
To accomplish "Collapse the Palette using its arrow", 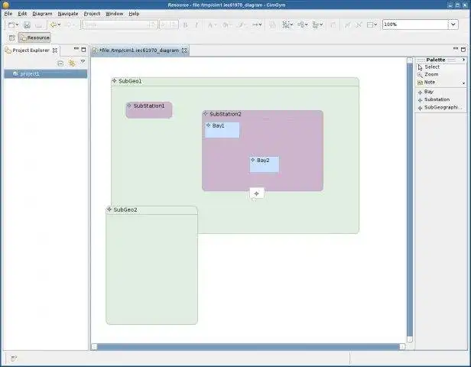I will (463, 60).
